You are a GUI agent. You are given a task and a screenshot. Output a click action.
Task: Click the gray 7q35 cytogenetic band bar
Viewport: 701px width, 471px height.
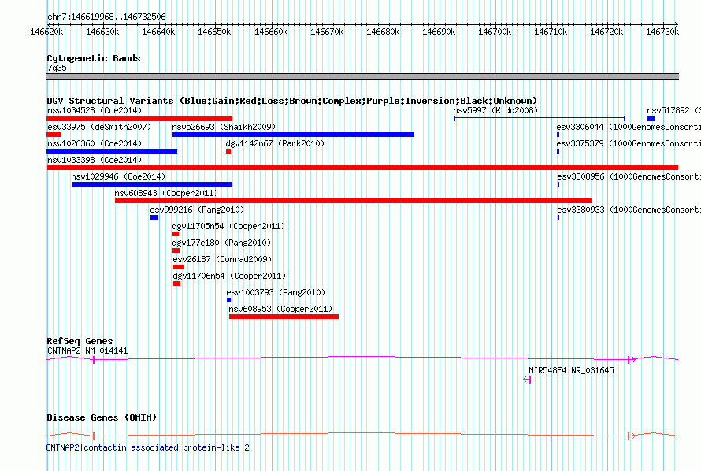362,76
